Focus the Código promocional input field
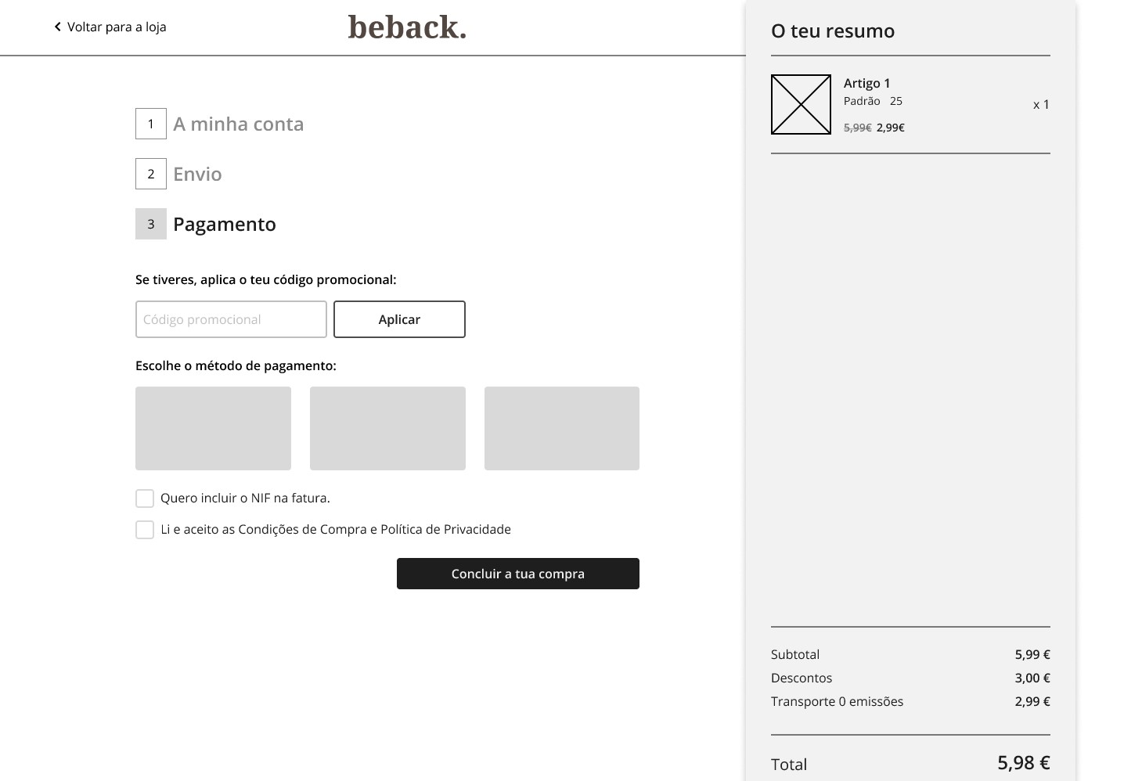This screenshot has width=1124, height=781. tap(231, 319)
